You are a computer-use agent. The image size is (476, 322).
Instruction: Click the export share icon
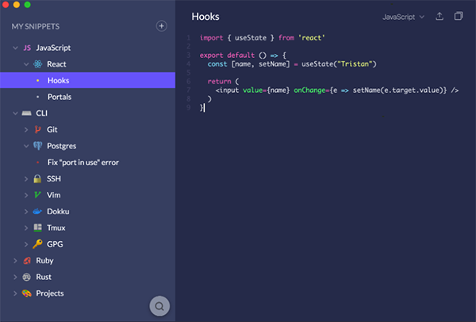click(440, 17)
